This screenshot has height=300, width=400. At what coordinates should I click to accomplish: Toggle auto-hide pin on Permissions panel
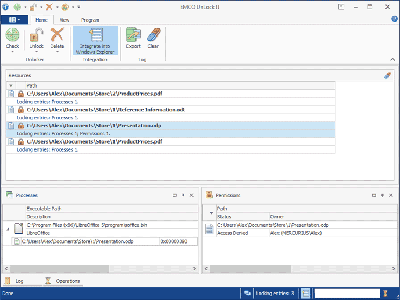382,195
